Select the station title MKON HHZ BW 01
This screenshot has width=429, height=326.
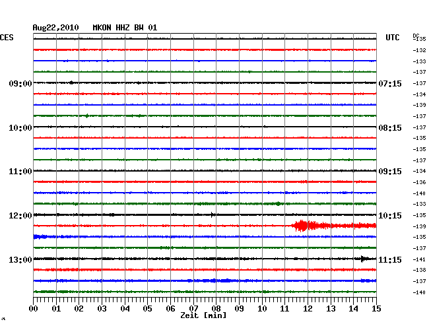(125, 28)
